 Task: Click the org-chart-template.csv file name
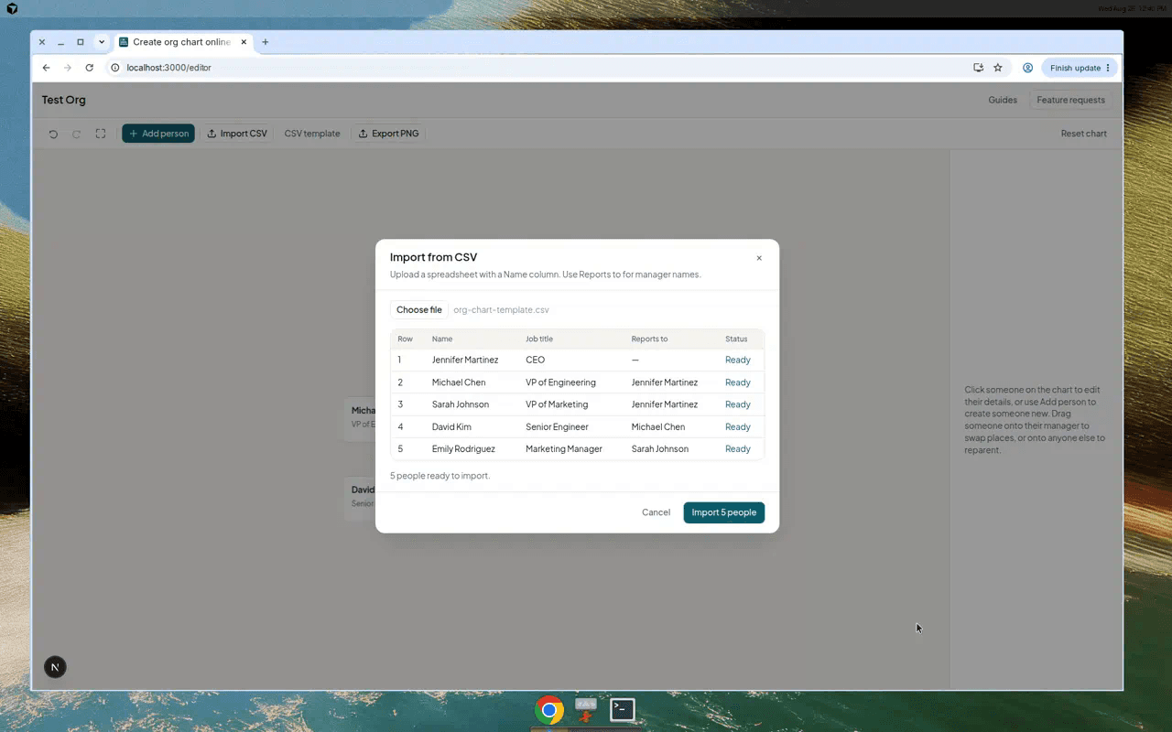(501, 310)
